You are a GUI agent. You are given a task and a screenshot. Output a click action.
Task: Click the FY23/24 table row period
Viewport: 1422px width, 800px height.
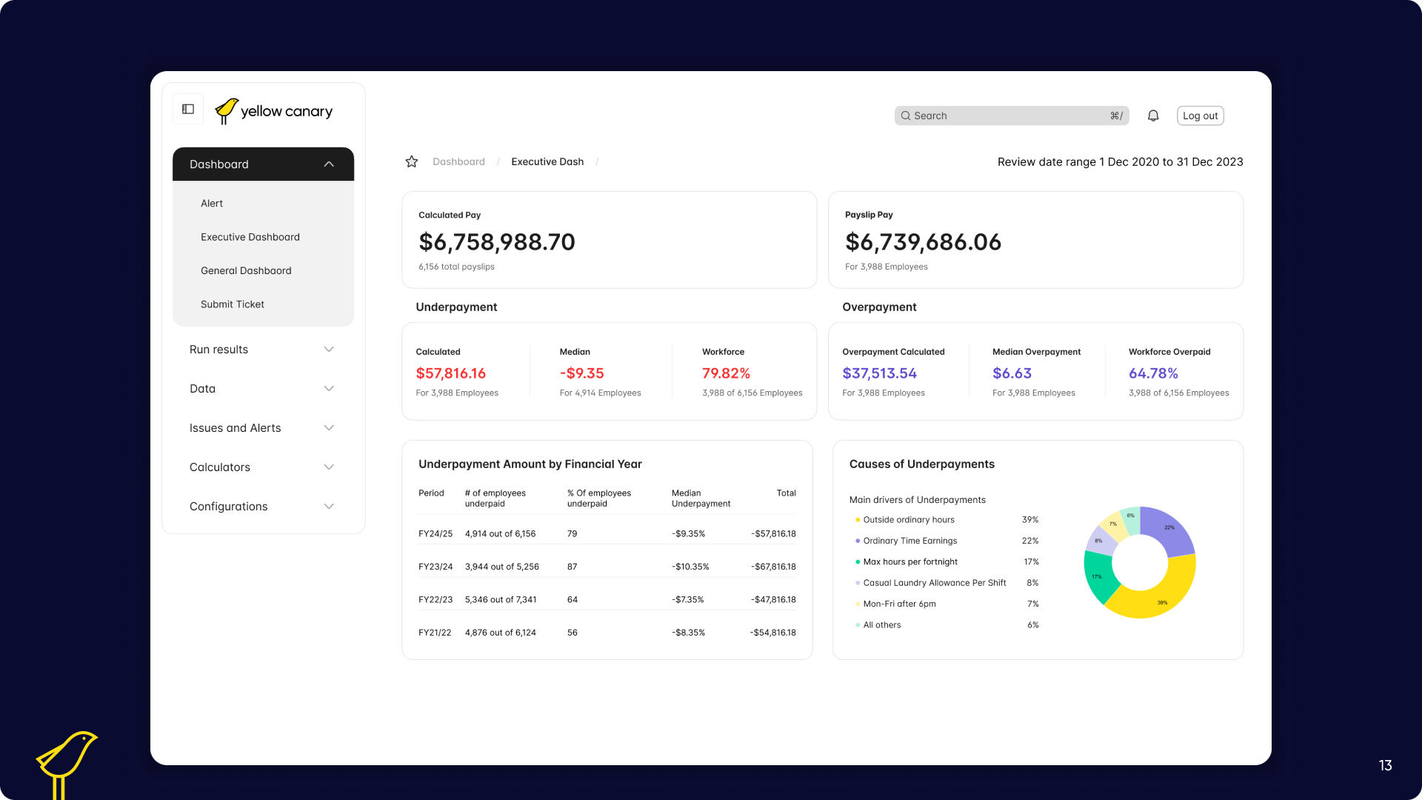point(435,567)
